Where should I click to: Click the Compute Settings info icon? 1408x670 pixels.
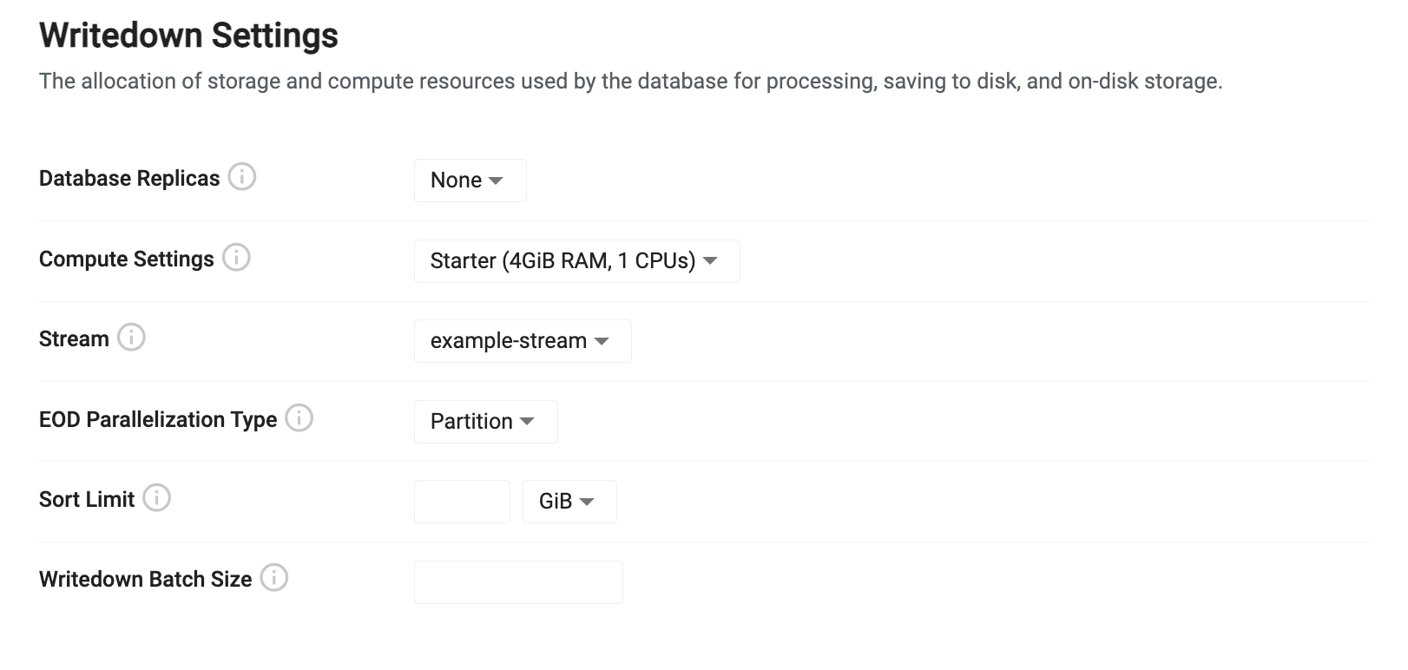(x=236, y=258)
